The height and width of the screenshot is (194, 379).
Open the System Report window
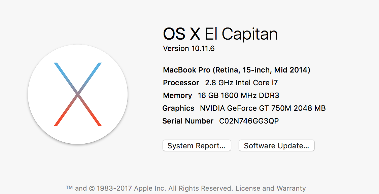(197, 146)
